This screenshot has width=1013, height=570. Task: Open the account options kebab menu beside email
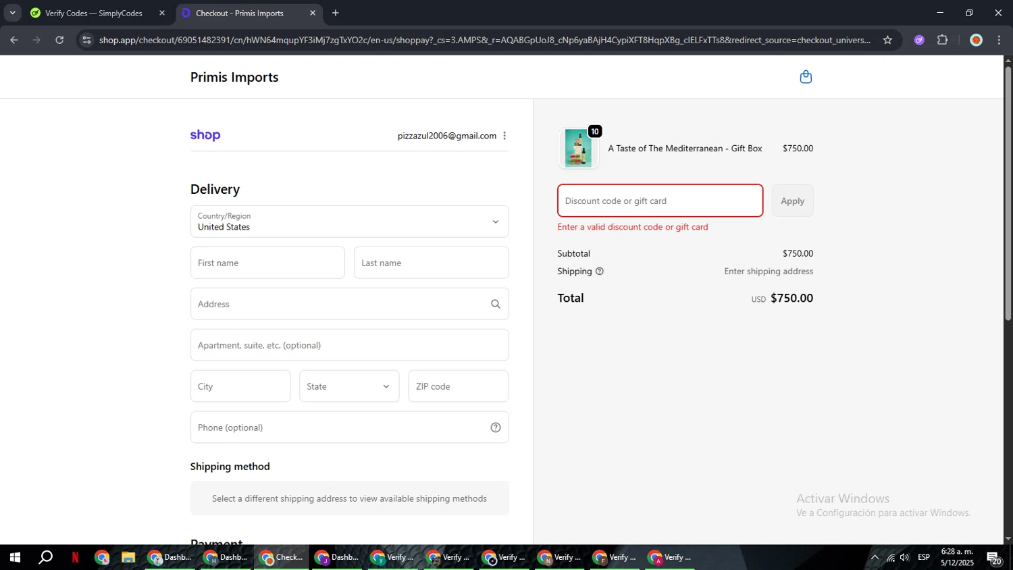pos(504,136)
